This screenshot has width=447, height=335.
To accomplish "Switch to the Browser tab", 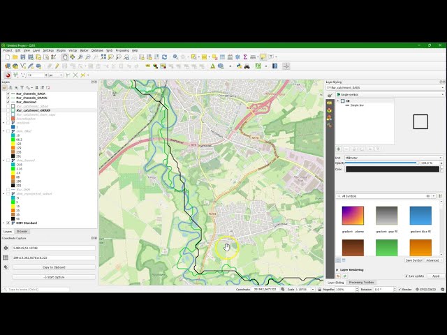I will 22,232.
